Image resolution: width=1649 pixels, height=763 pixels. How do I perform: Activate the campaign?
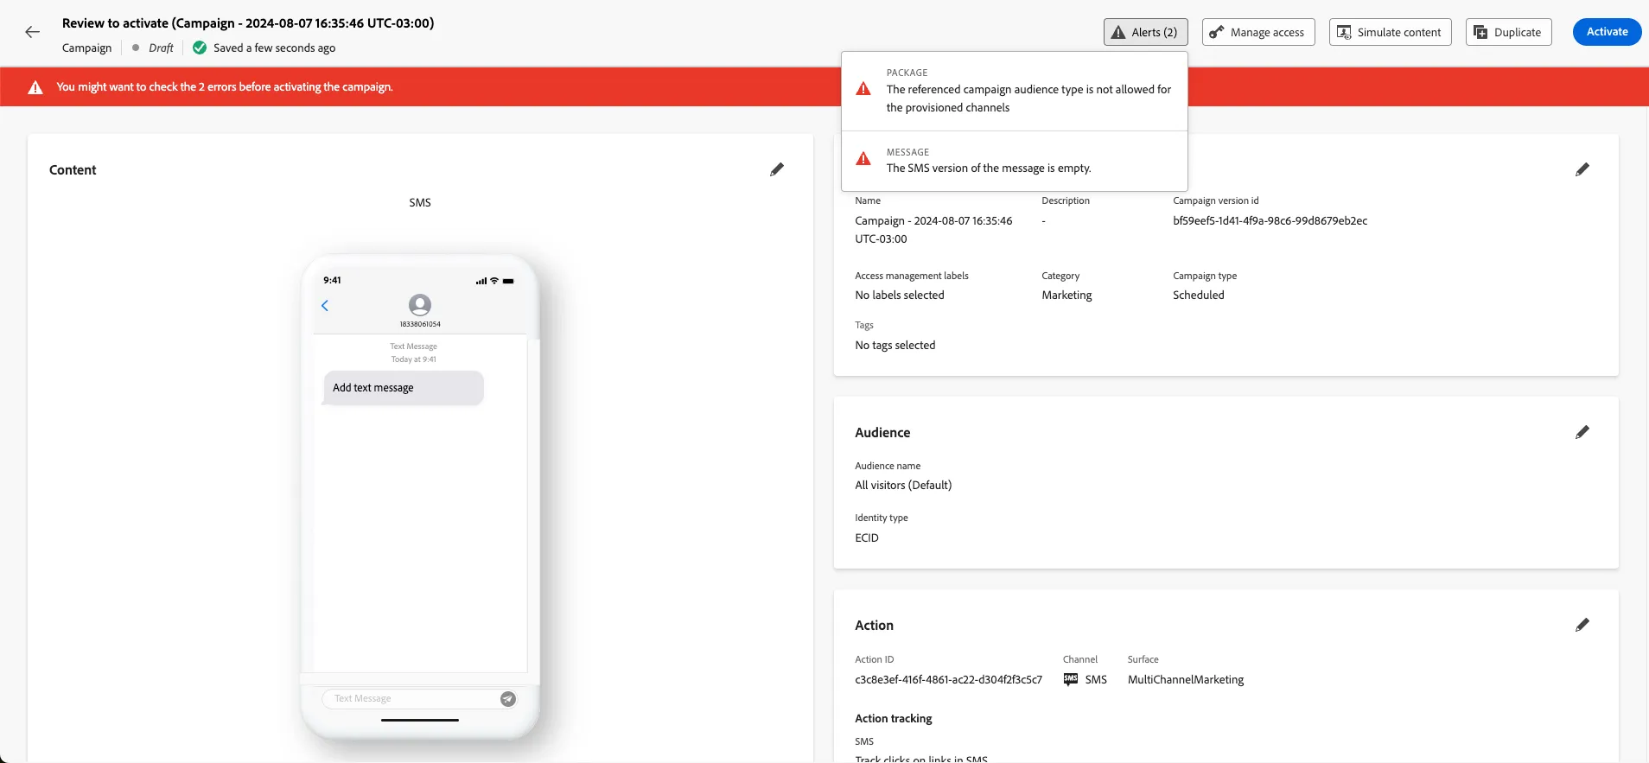coord(1607,32)
